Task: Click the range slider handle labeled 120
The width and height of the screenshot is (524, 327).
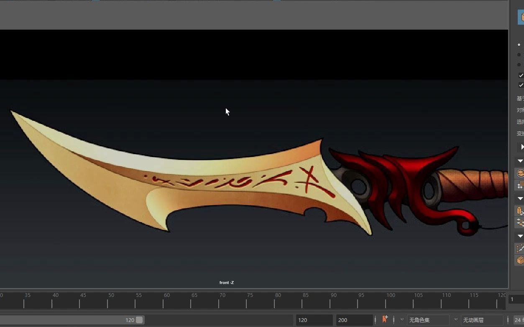Action: coord(139,320)
